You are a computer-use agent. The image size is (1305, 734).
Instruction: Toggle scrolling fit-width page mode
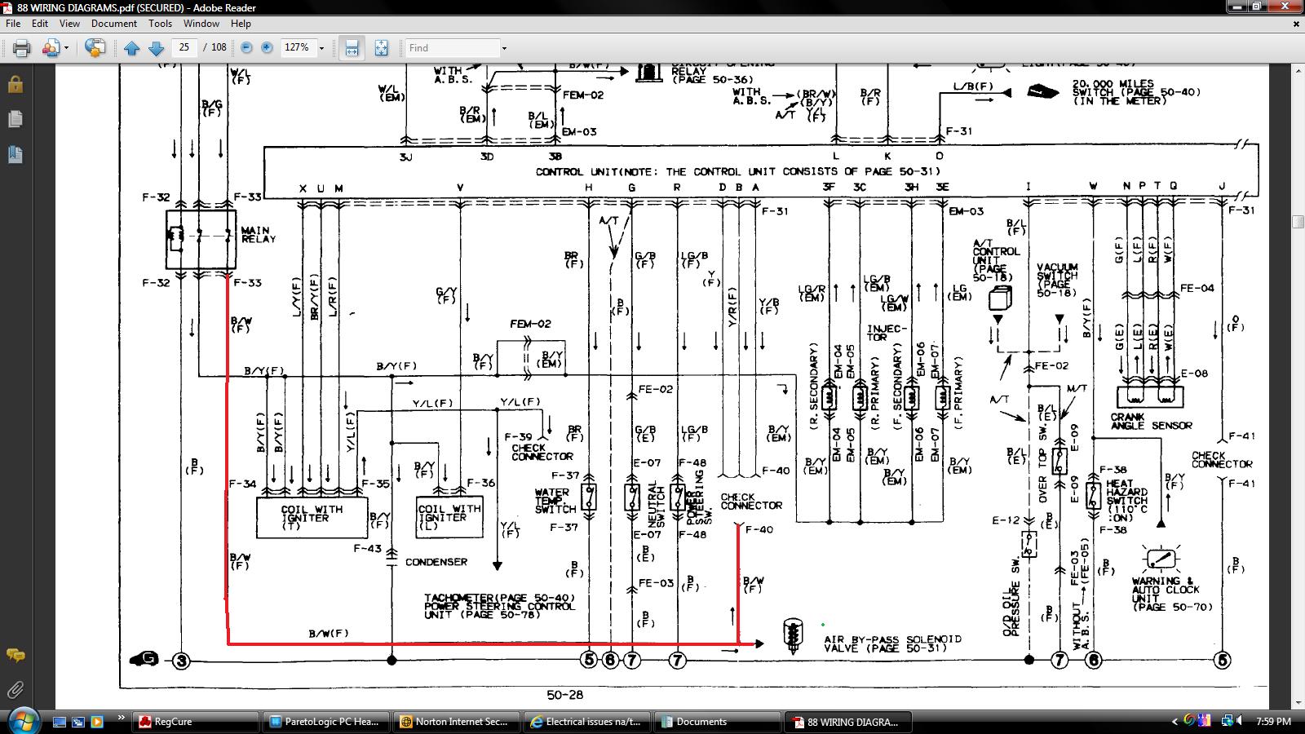[352, 48]
